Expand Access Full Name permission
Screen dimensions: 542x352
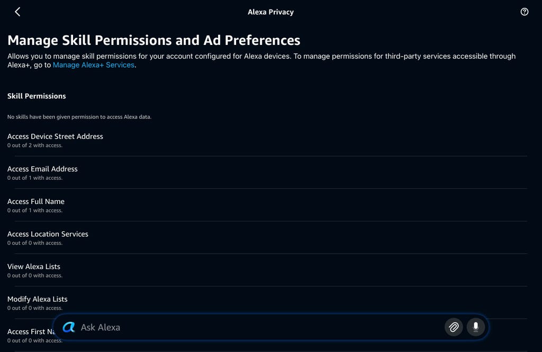coord(36,201)
